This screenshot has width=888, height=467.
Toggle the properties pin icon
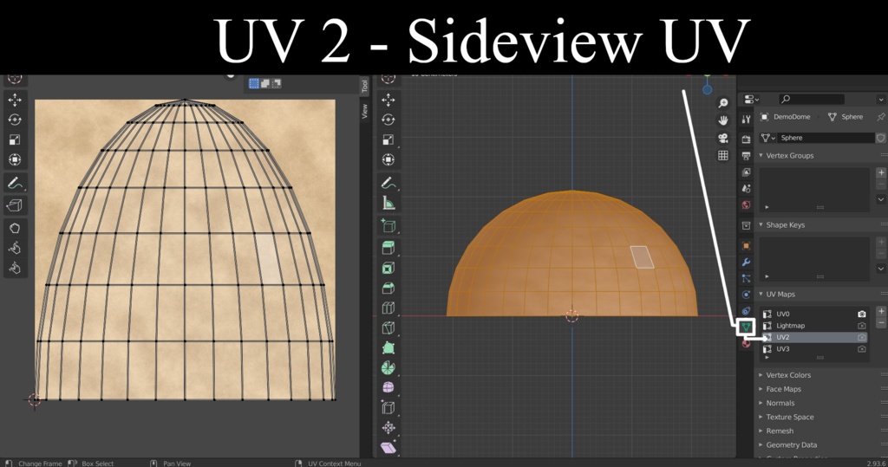[x=881, y=117]
